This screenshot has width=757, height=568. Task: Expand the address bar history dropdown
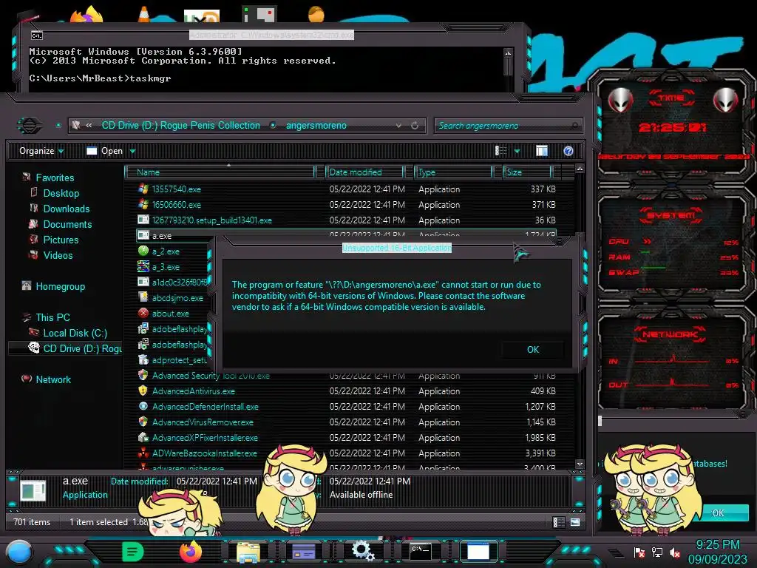click(398, 126)
